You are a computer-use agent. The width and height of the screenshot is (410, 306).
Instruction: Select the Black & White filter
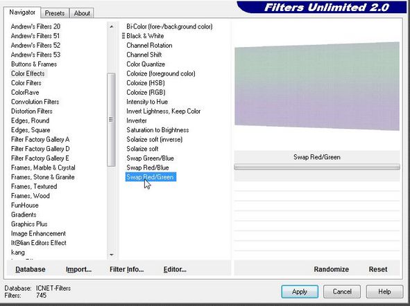click(x=145, y=36)
